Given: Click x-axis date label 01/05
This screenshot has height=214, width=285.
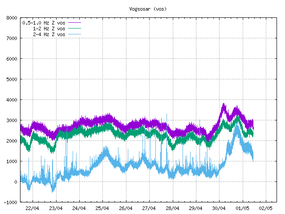Looking at the screenshot, I should [x=243, y=208].
